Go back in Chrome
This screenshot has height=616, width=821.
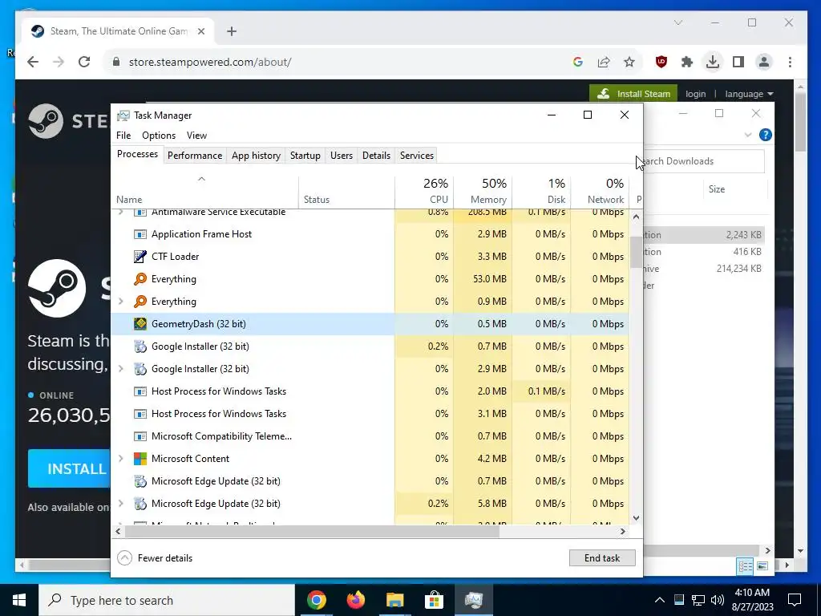click(x=33, y=62)
